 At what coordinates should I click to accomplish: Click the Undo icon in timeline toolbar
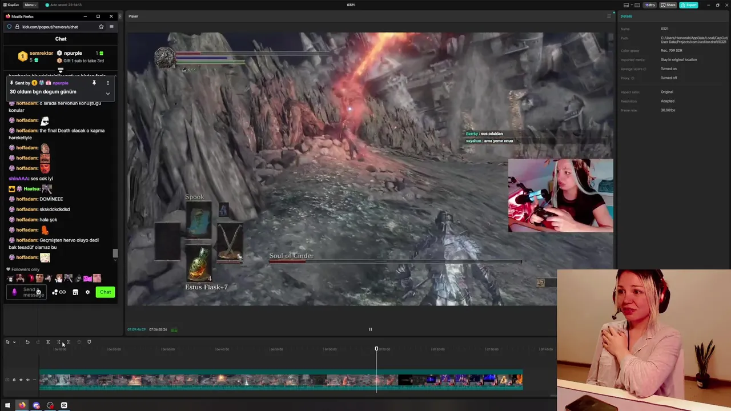27,342
